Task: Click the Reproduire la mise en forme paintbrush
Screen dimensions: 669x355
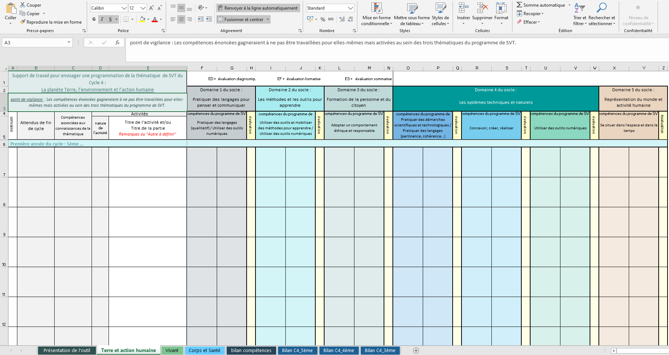Action: point(23,22)
